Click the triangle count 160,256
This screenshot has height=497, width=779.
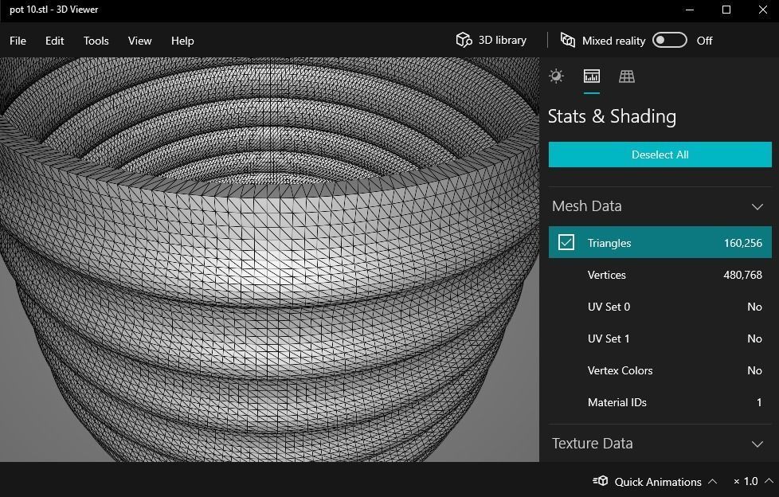742,243
